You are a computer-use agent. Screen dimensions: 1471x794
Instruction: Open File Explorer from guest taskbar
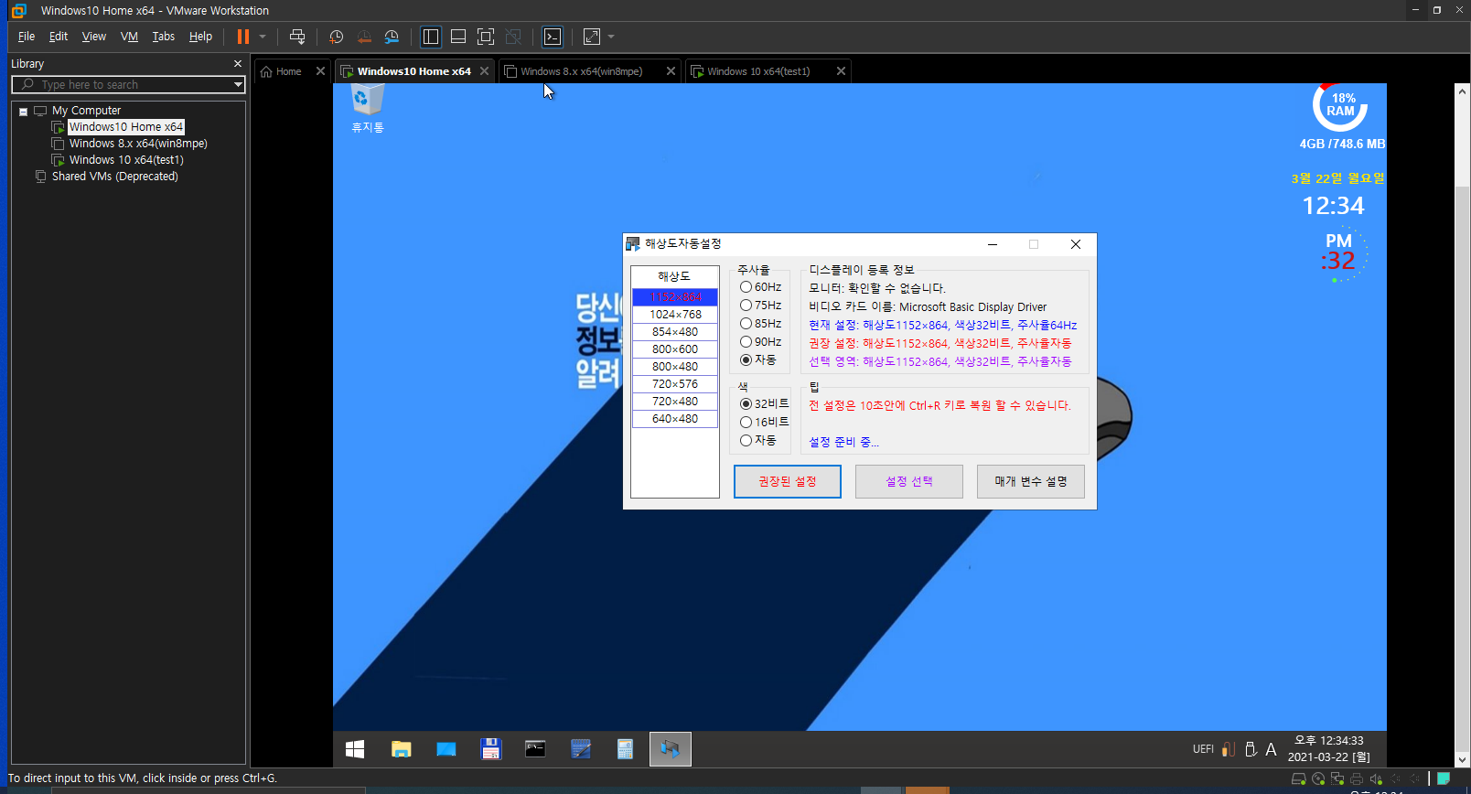pos(401,749)
